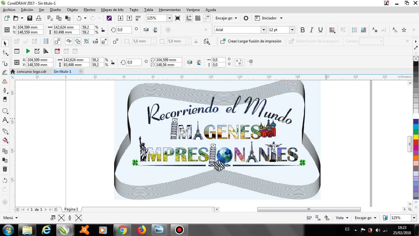
Task: Expand the Iniciador launcher dropdown
Action: click(x=281, y=18)
